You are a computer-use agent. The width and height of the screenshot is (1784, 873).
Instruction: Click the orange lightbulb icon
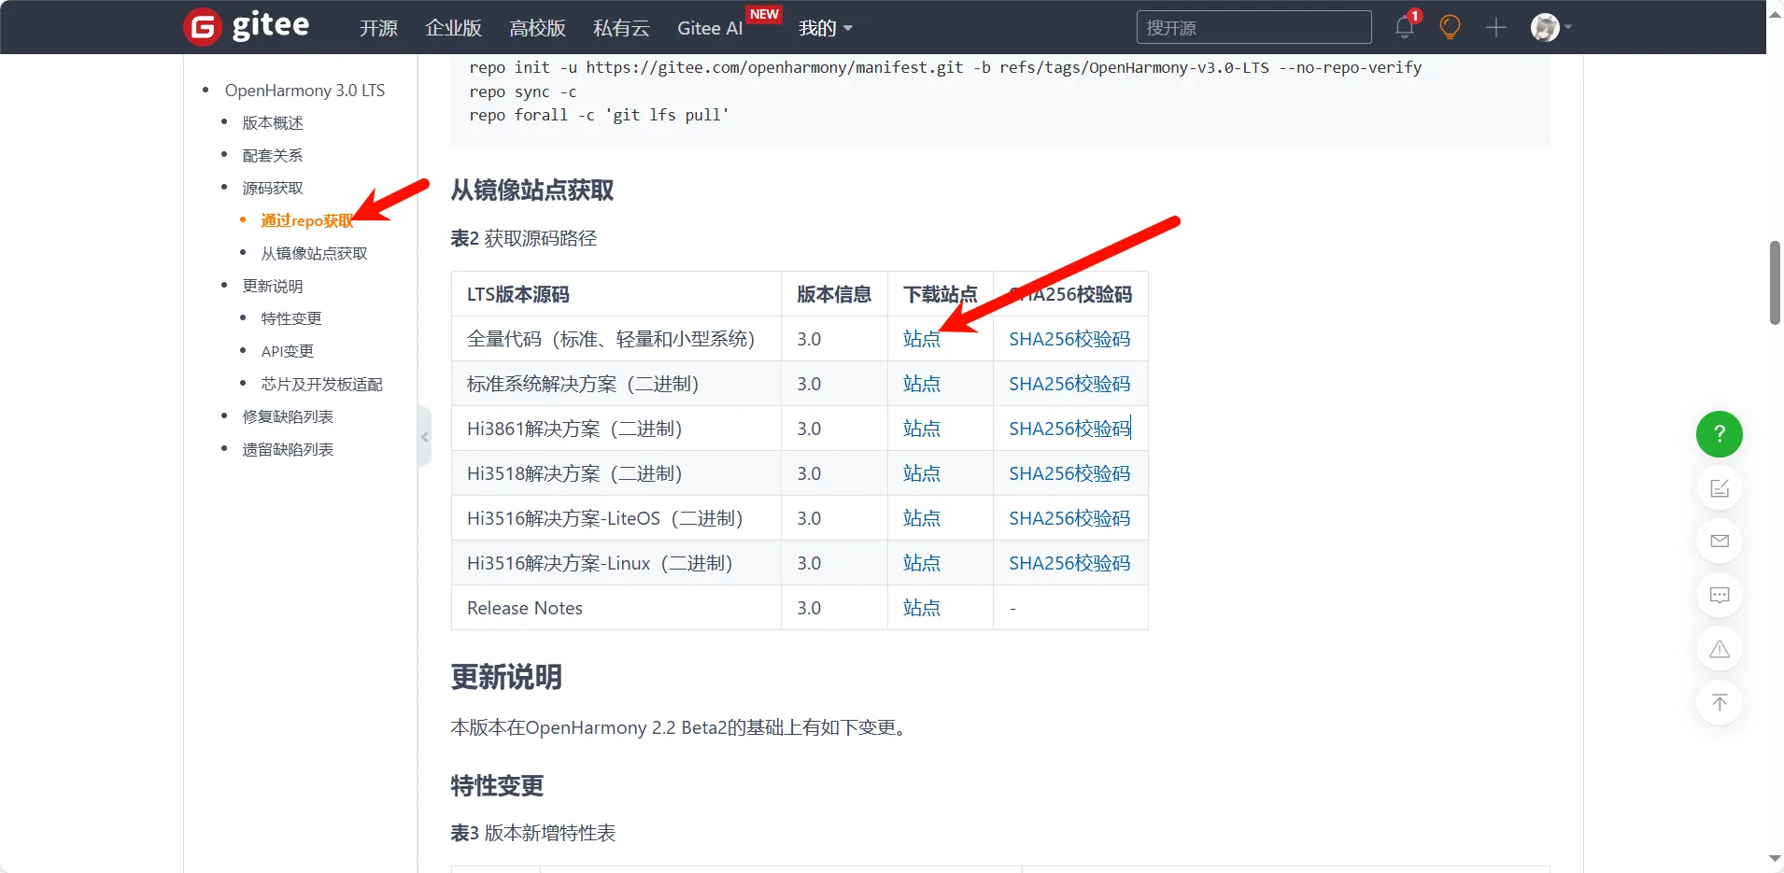[x=1450, y=27]
